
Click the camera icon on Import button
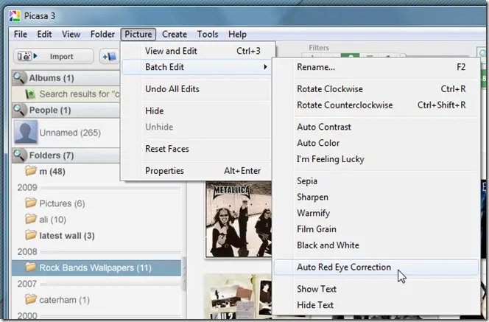[24, 56]
